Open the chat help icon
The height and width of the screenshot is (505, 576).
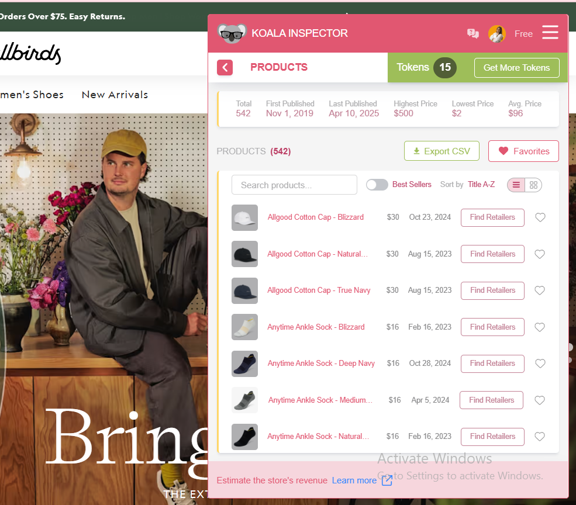(472, 34)
